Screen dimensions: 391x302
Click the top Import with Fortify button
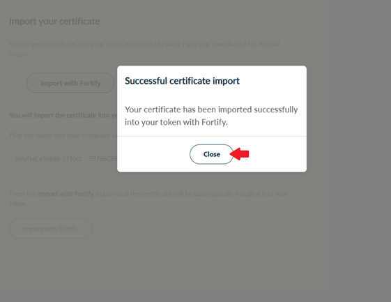[x=70, y=83]
